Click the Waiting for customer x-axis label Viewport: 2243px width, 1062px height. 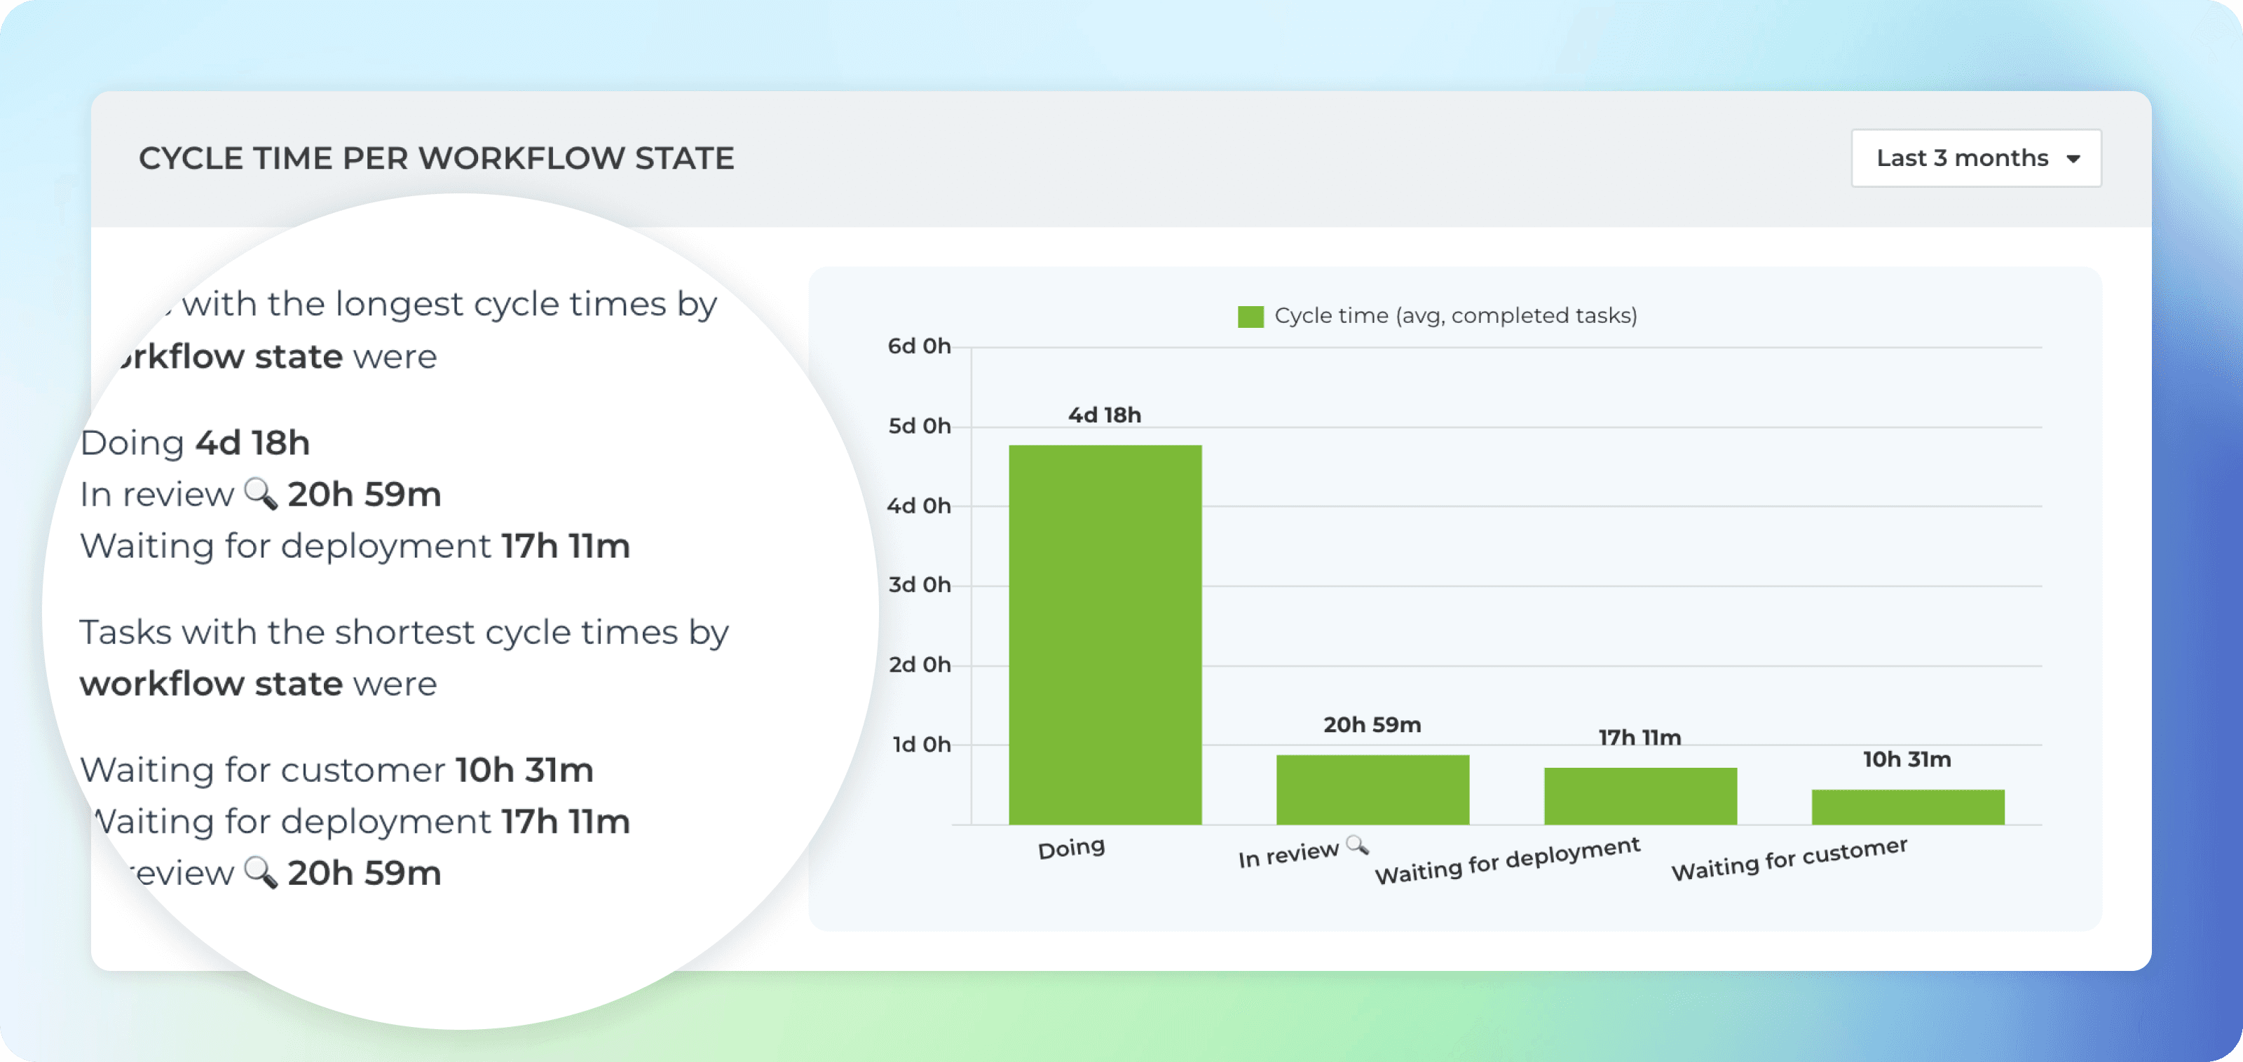[x=1789, y=859]
